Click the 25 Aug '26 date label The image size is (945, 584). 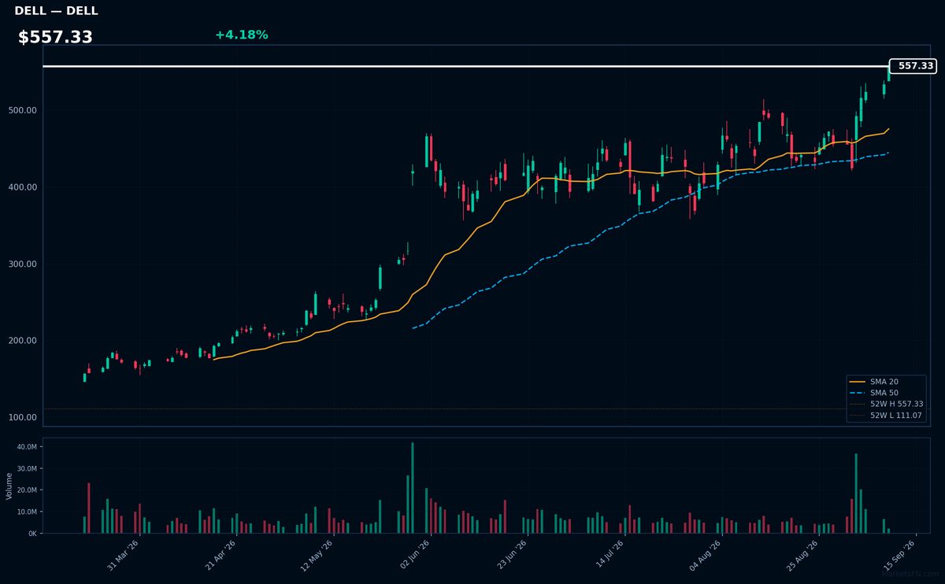[803, 555]
